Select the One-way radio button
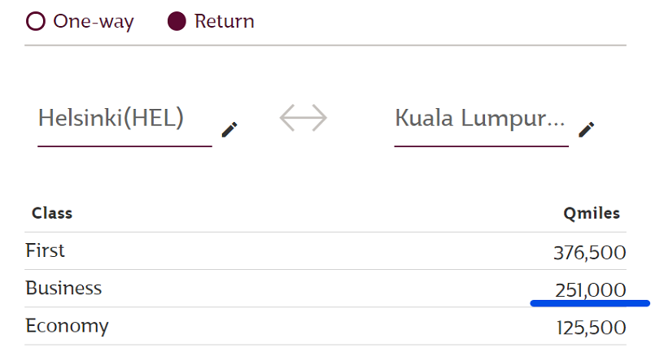Viewport: 651px width, 352px height. point(36,21)
